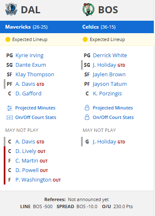Open Derrick White's player link
Viewport: 155px width, 216px height.
tap(110, 56)
